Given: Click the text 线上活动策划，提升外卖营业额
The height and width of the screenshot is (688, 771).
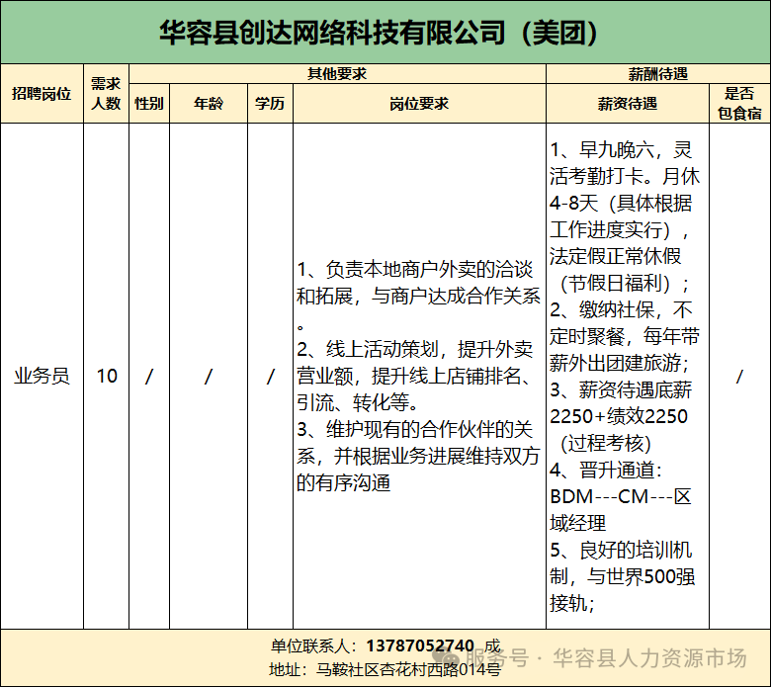Looking at the screenshot, I should (x=414, y=363).
